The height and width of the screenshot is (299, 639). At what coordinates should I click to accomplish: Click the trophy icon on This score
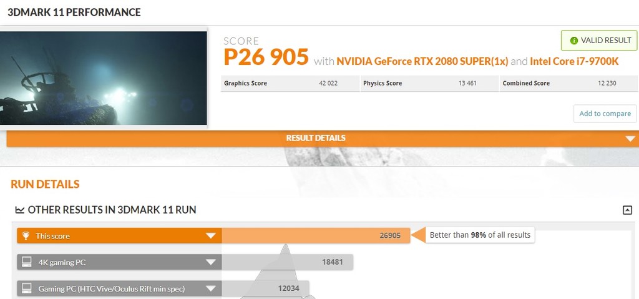26,236
